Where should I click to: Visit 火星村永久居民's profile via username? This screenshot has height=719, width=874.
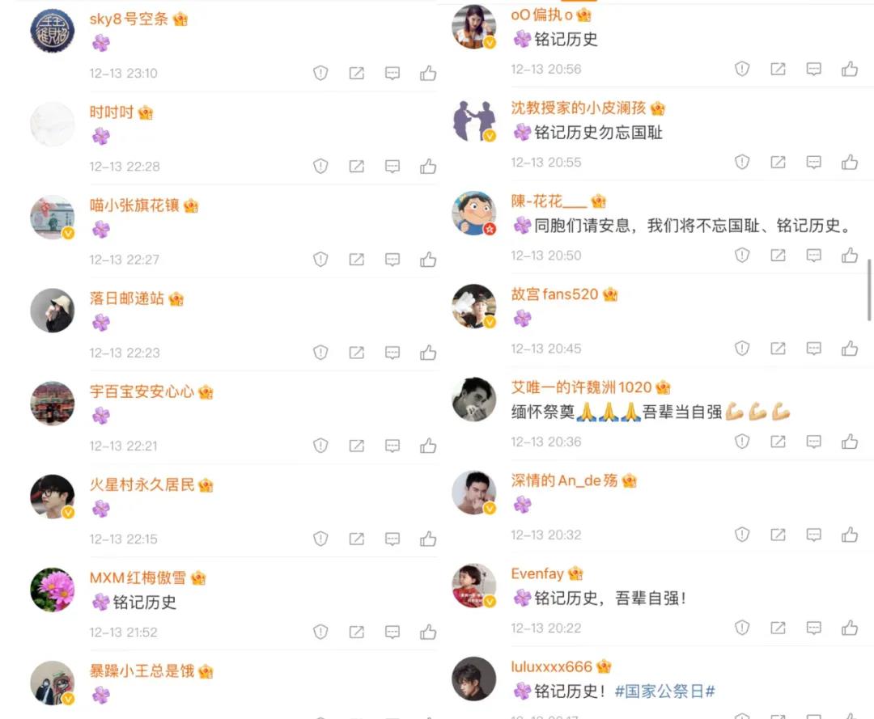tap(142, 484)
